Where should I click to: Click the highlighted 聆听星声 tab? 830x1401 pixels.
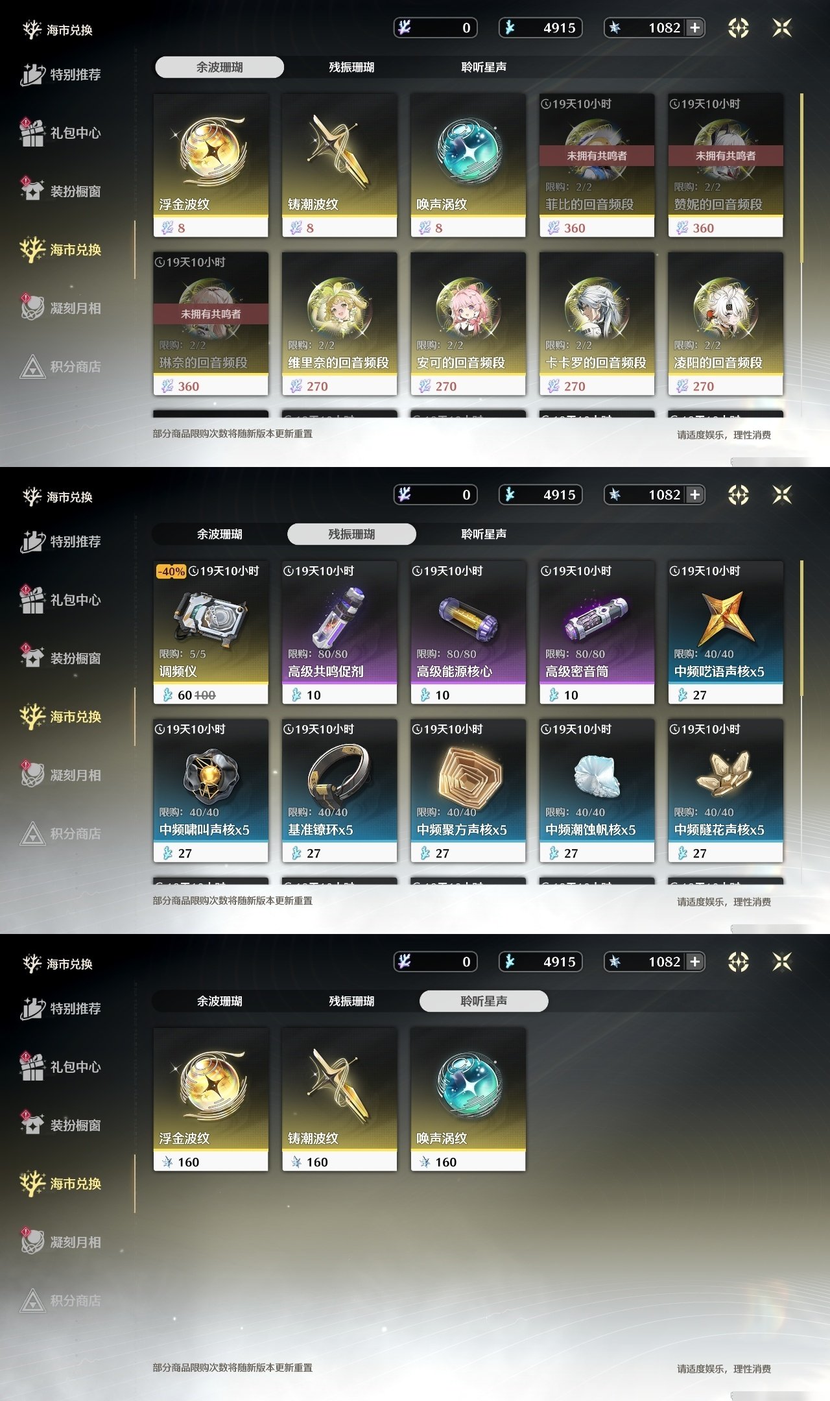tap(484, 1001)
